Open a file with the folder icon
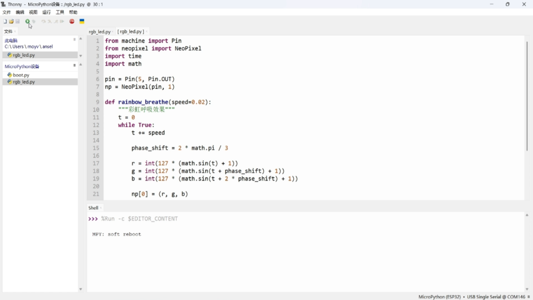This screenshot has width=533, height=300. click(x=11, y=21)
